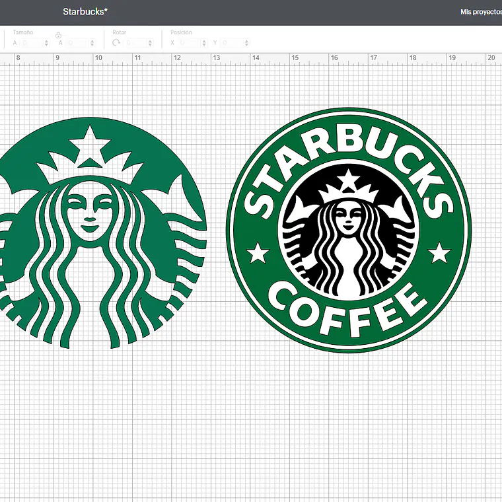Click the Posición X input field
This screenshot has height=502, width=502.
click(188, 43)
